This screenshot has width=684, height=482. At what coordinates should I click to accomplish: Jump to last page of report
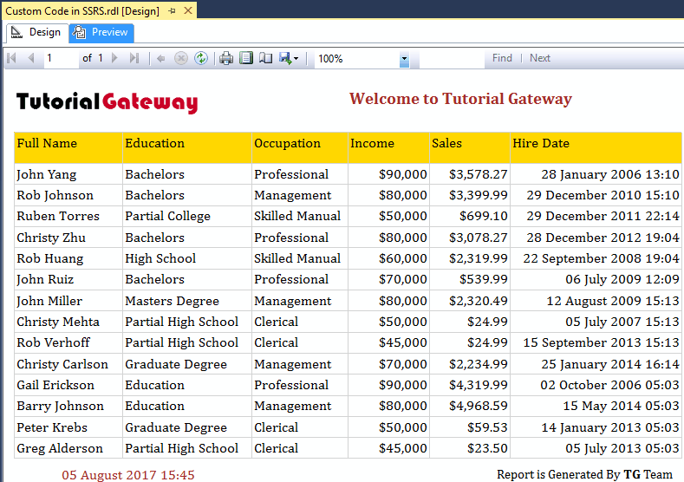tap(134, 58)
